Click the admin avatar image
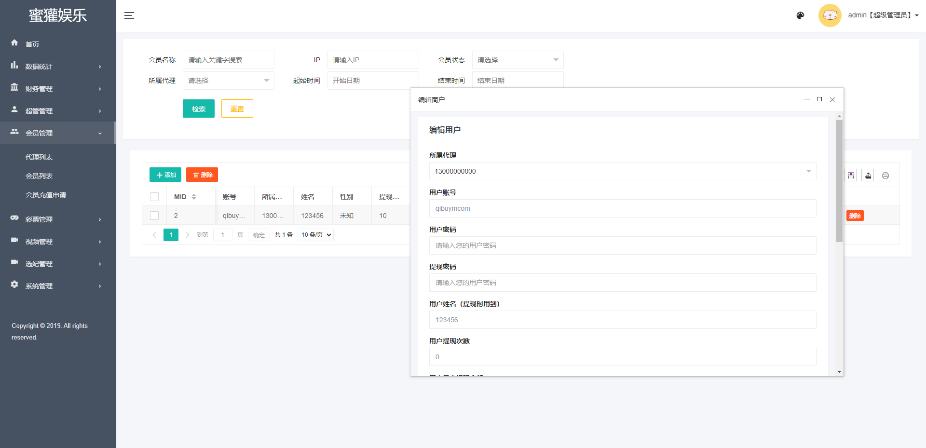The image size is (926, 448). tap(830, 15)
